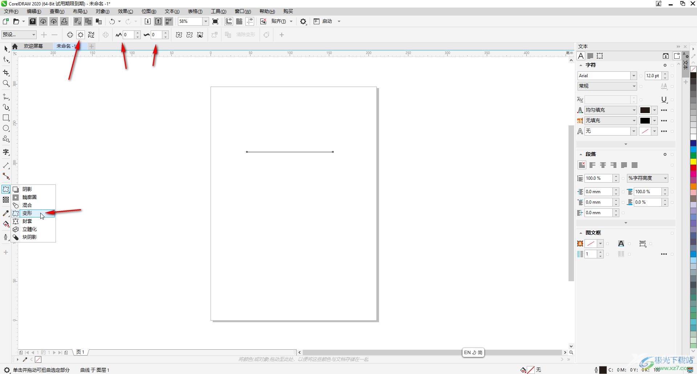The width and height of the screenshot is (697, 374).
Task: Click the 页 1 page tab
Action: [x=80, y=352]
